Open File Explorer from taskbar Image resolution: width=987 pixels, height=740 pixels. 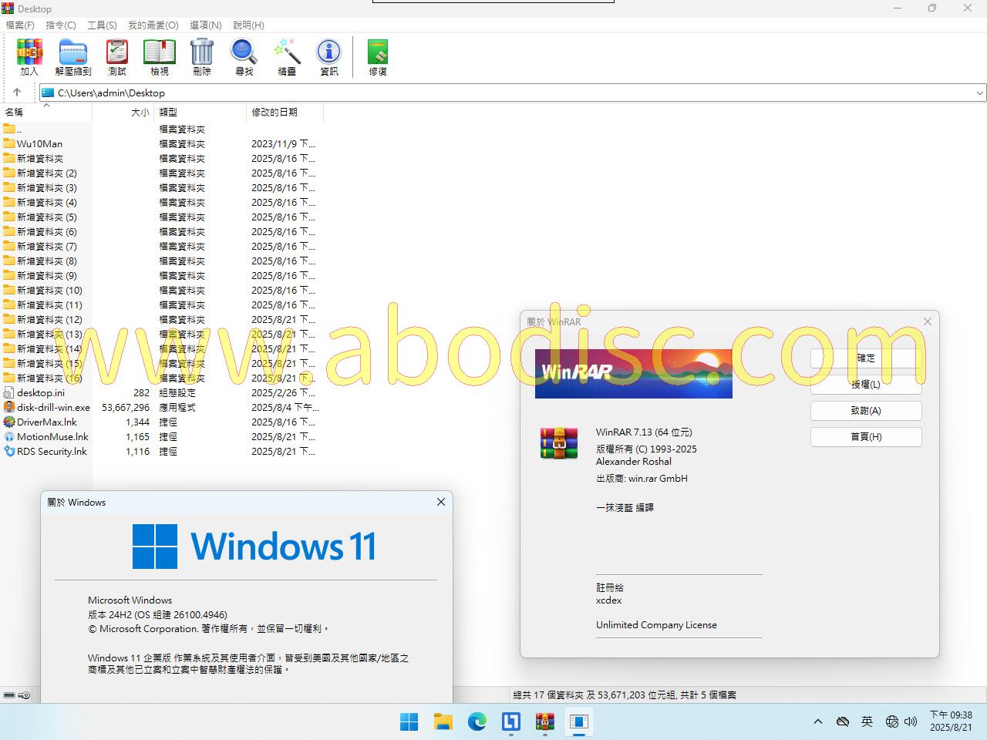tap(443, 721)
